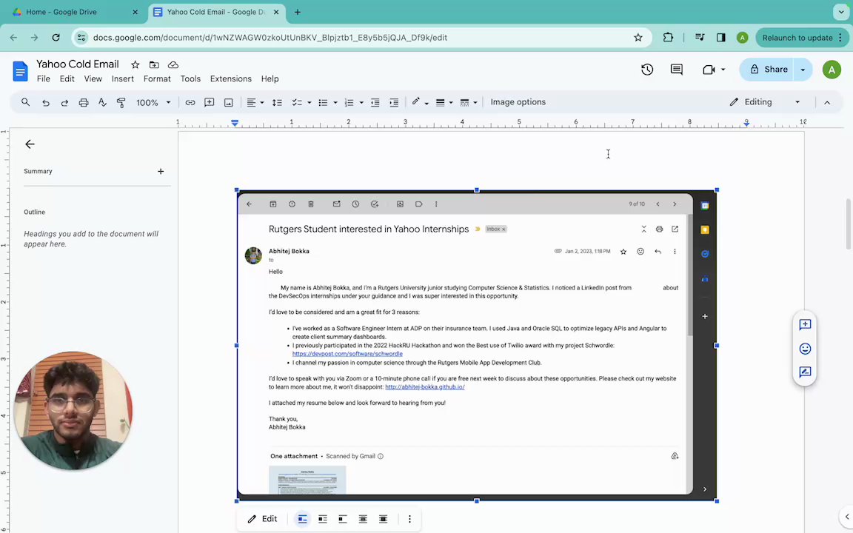
Task: Suggest edits using right margin button
Action: [x=805, y=372]
